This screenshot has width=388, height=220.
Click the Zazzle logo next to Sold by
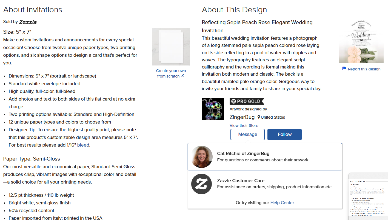pos(28,22)
